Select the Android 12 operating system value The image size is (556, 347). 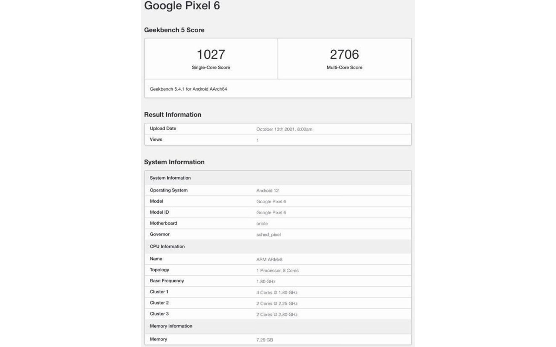point(267,191)
